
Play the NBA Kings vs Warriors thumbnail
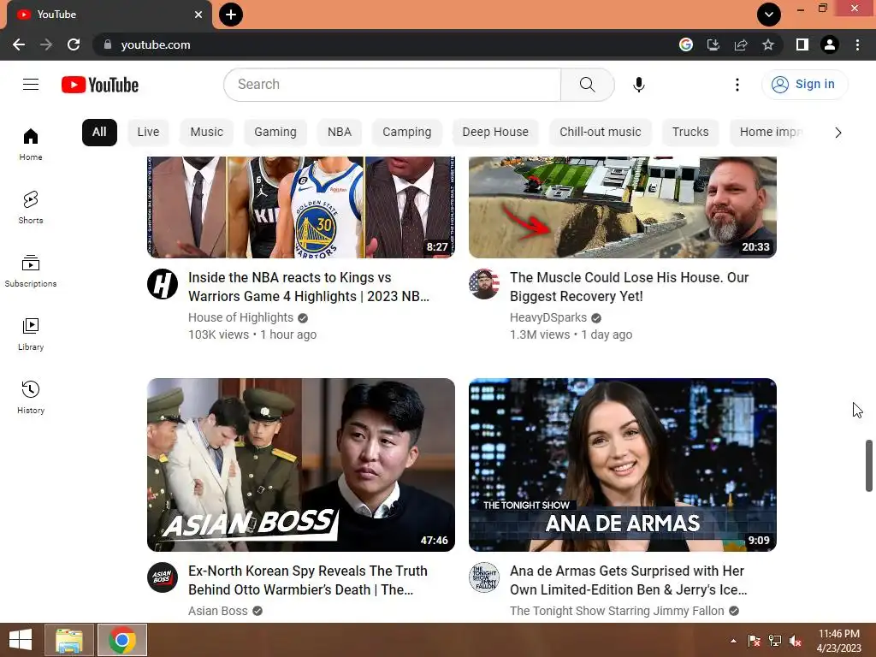tap(301, 207)
